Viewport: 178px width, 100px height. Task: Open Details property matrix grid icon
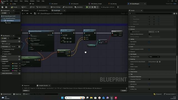click(174, 14)
